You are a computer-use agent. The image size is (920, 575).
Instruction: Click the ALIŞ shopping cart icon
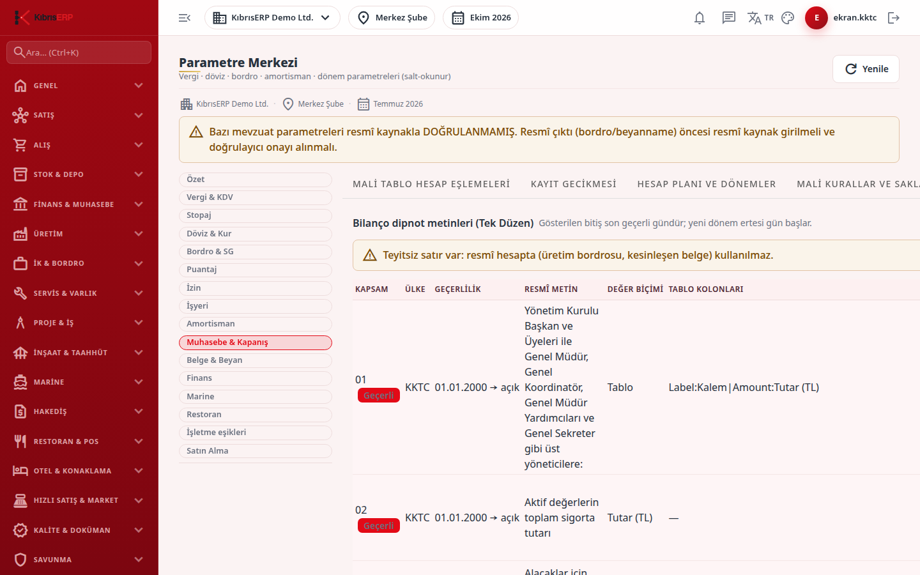[20, 145]
